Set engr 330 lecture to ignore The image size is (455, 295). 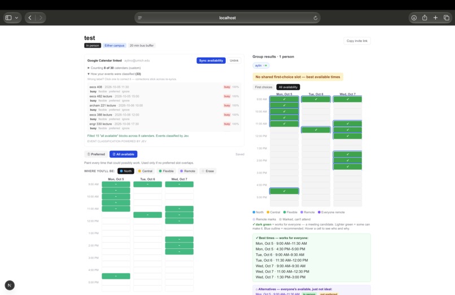[x=125, y=128]
